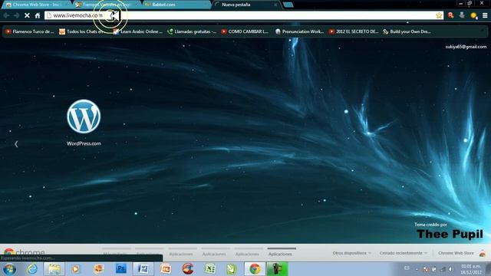
Task: Stop loading the current page
Action: pyautogui.click(x=28, y=15)
